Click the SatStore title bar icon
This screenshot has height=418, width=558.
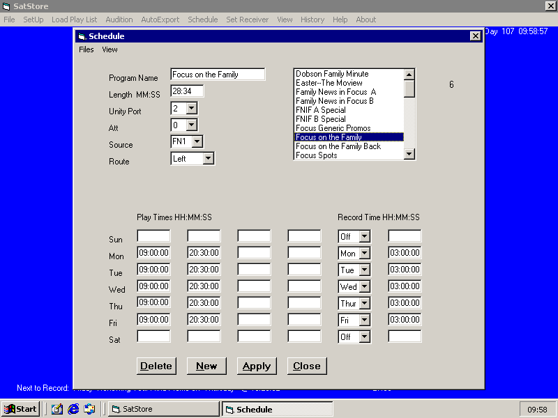pyautogui.click(x=6, y=6)
